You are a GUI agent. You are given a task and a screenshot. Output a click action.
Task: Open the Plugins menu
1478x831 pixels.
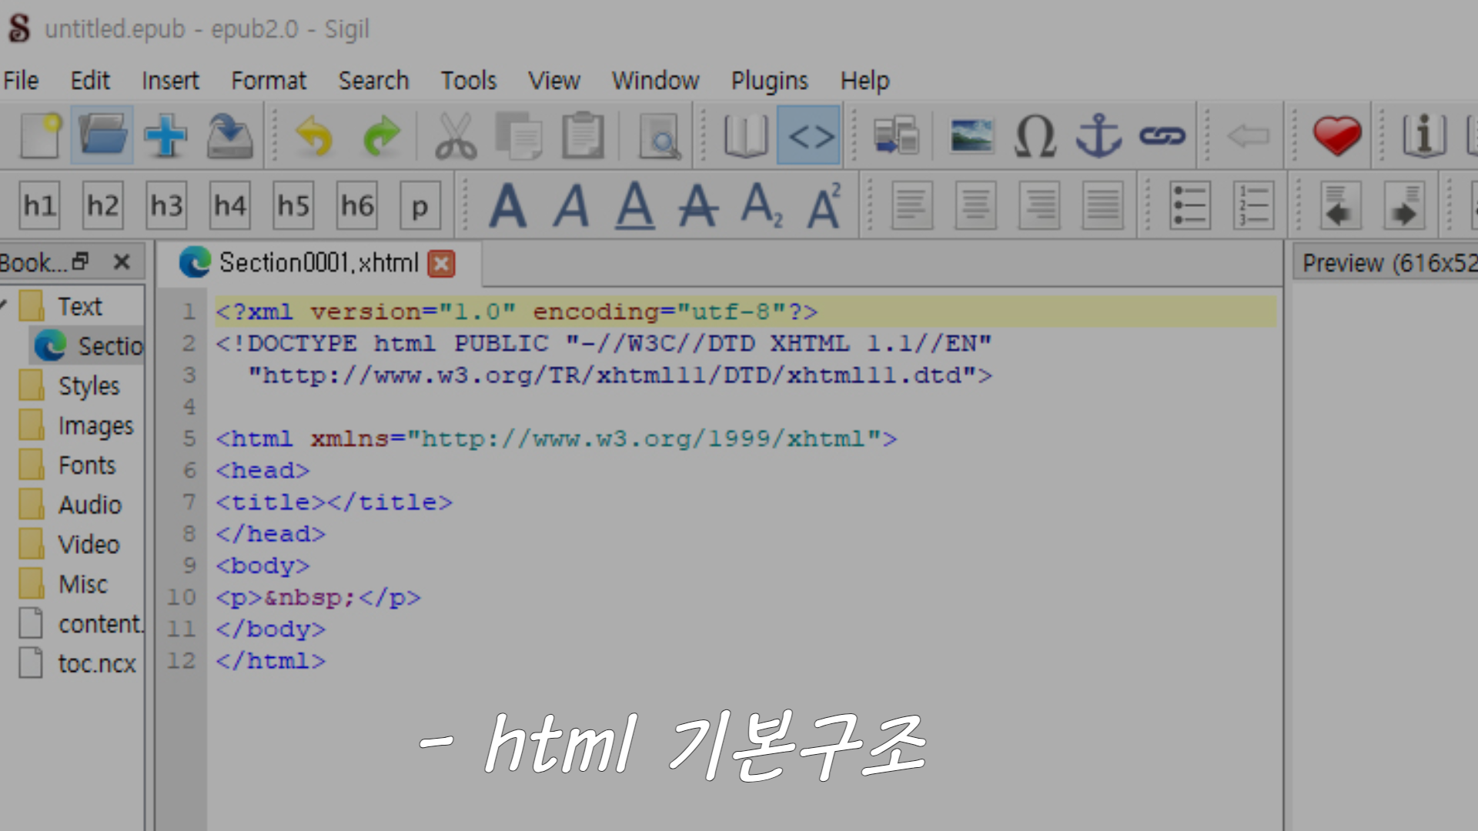point(769,81)
